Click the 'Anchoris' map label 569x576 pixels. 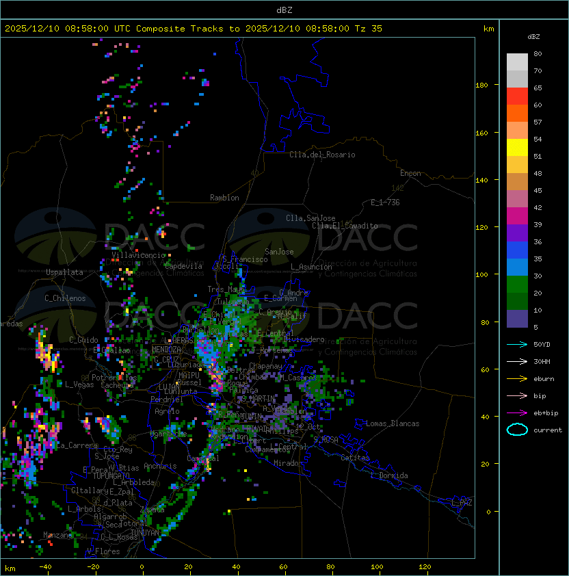(x=160, y=466)
